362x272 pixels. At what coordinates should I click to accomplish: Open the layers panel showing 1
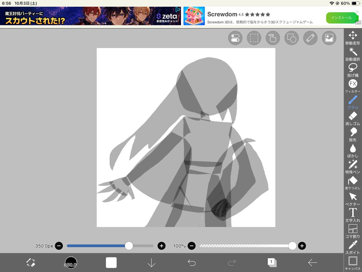[x=272, y=263]
